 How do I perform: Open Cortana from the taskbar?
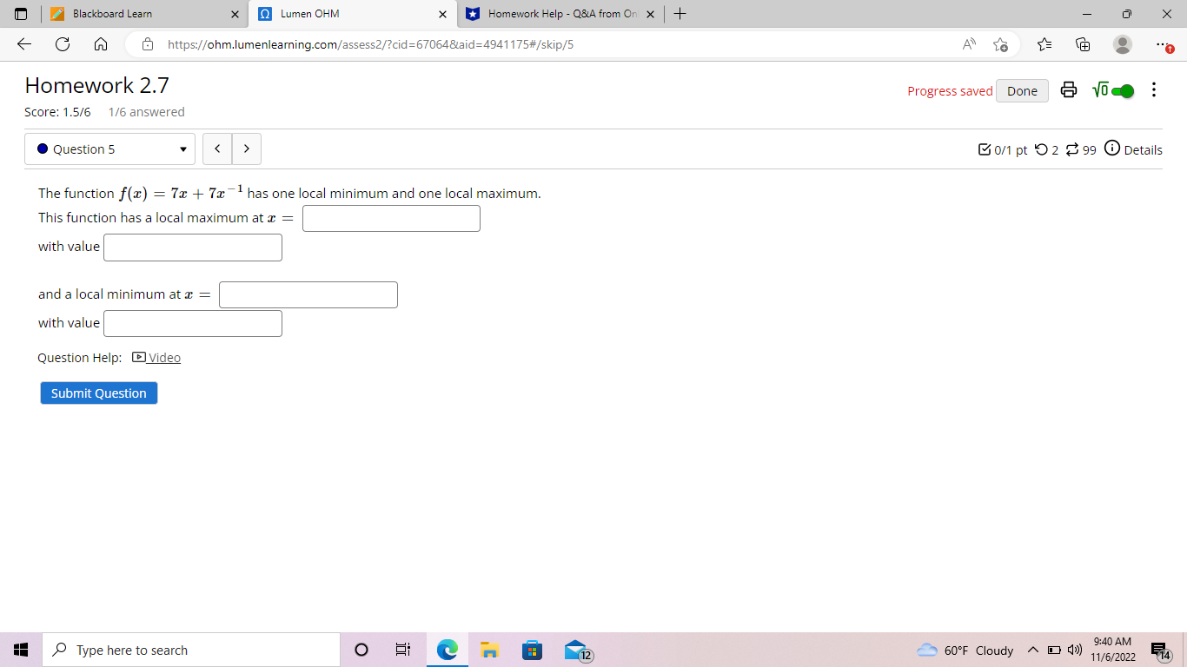361,650
